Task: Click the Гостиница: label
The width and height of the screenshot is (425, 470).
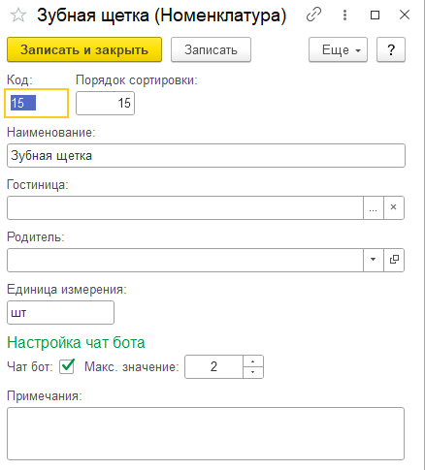Action: click(38, 185)
